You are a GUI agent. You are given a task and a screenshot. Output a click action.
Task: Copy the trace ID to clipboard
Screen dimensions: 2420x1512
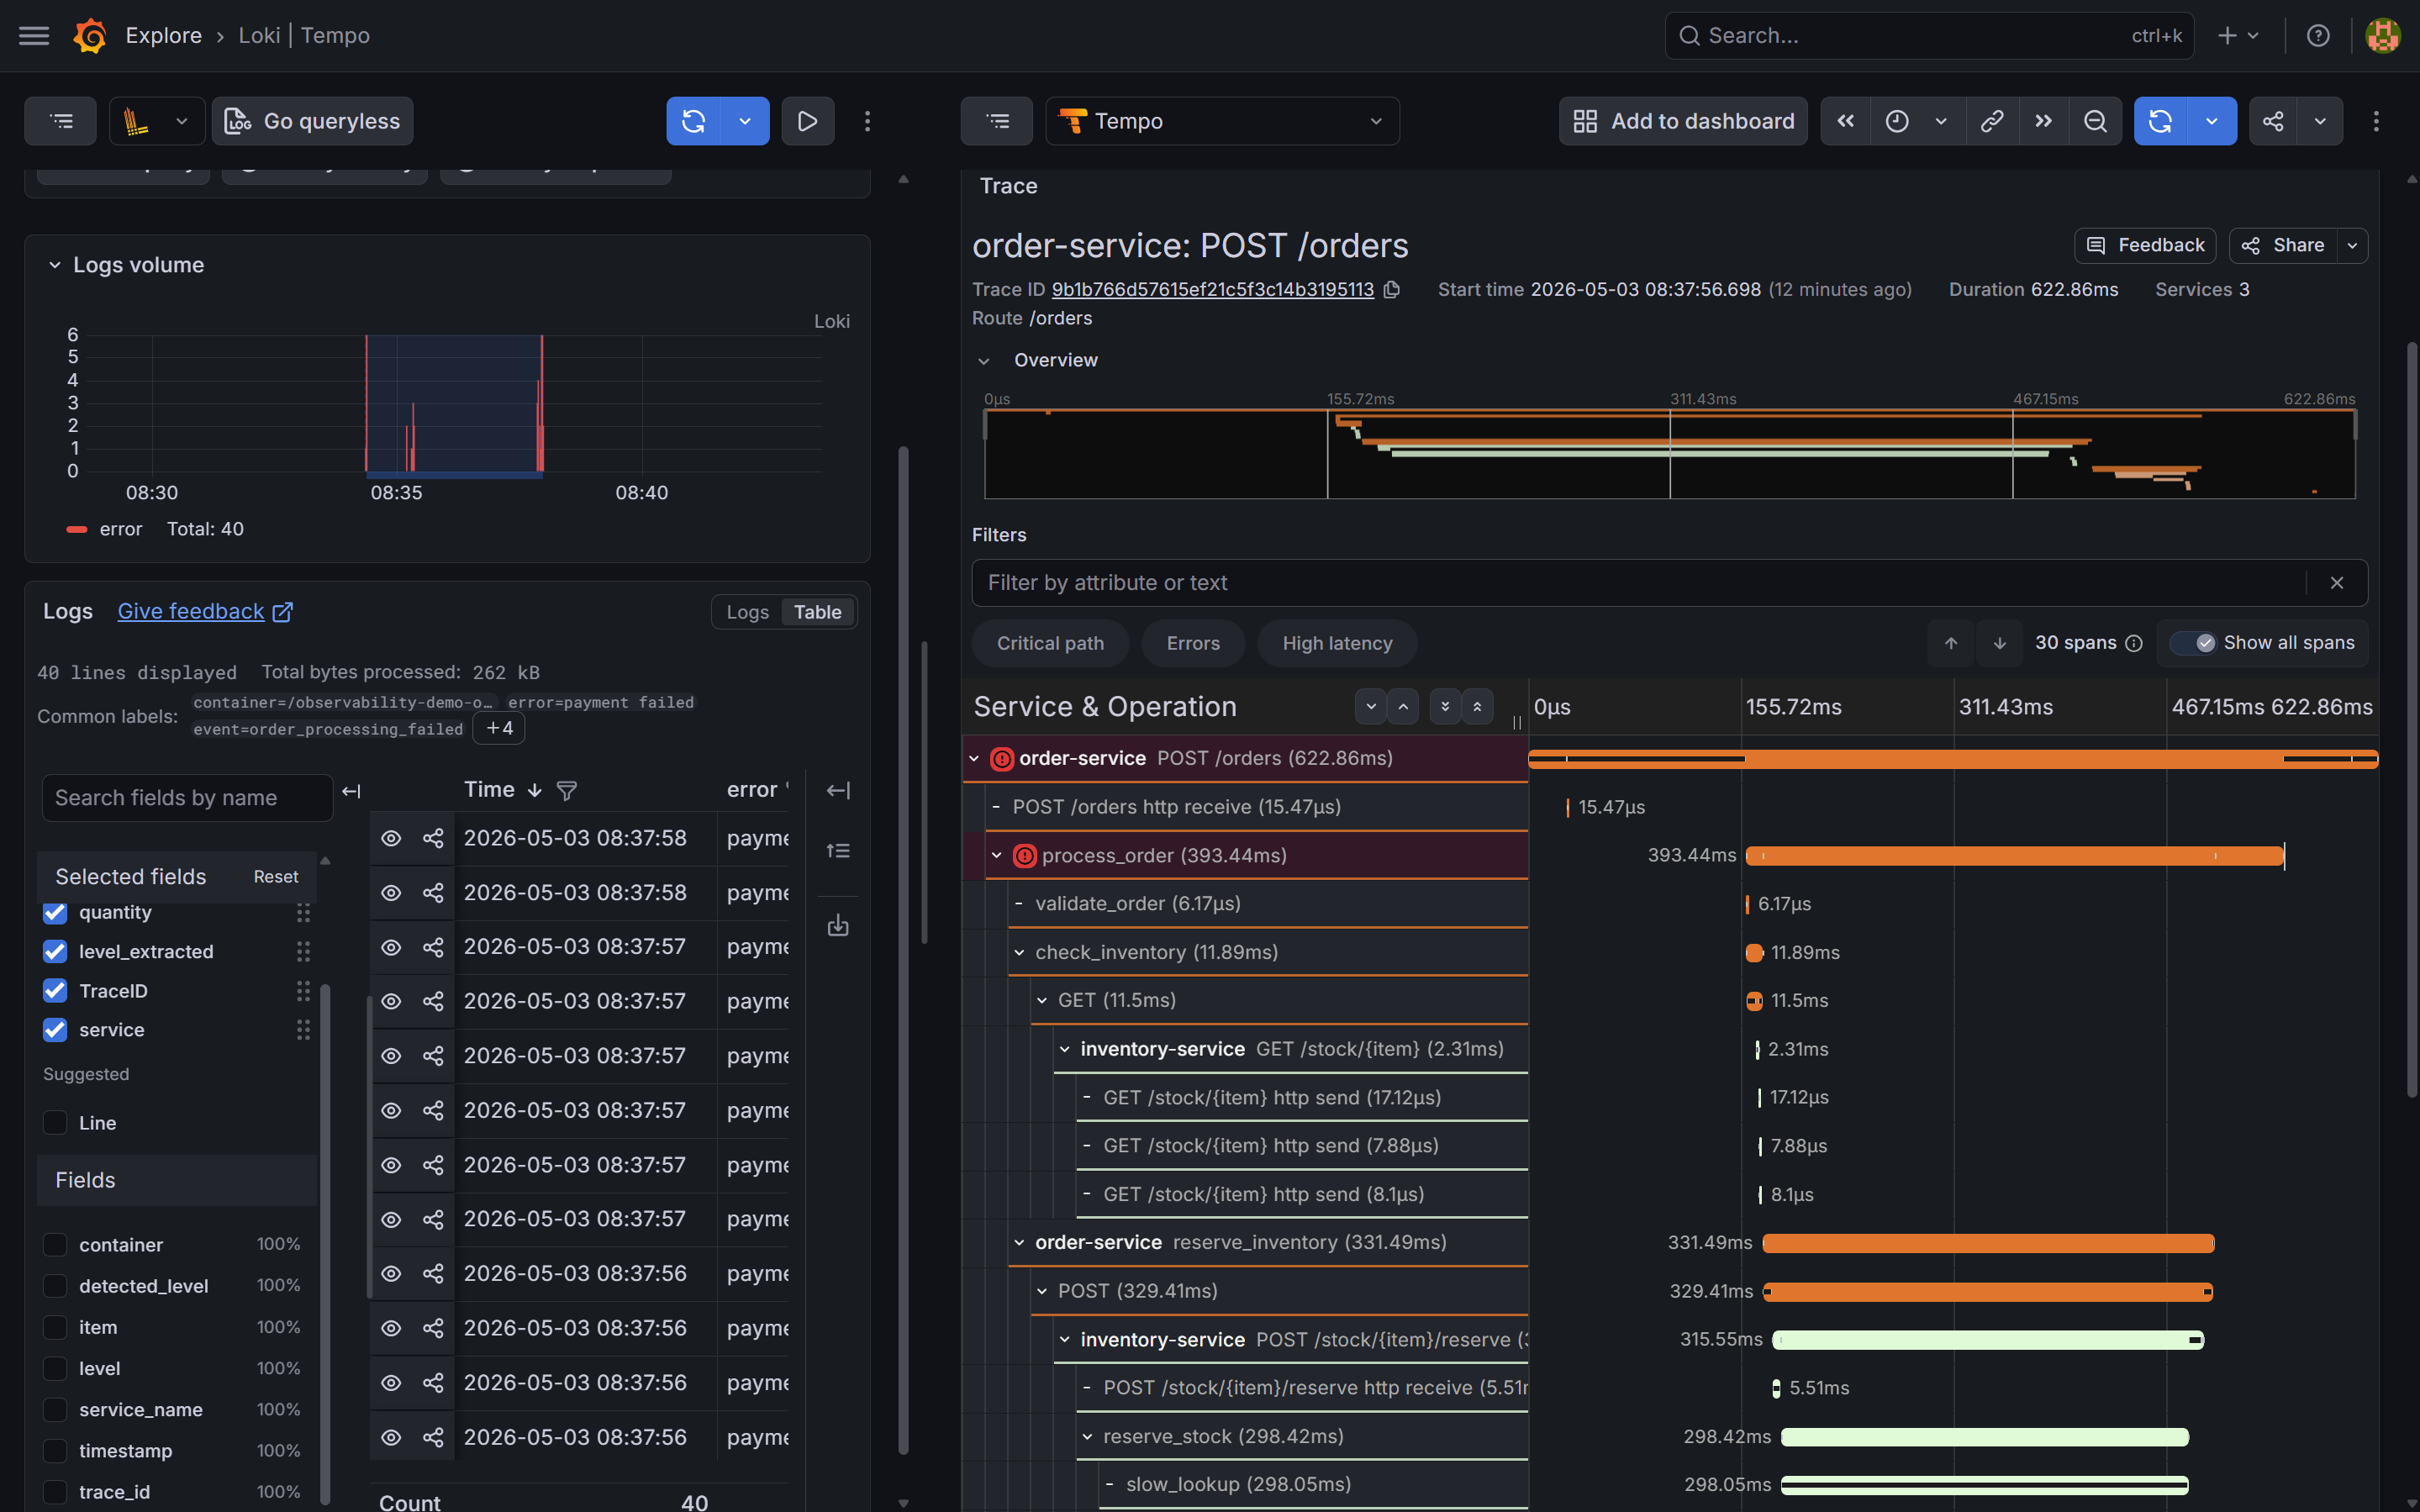1392,290
